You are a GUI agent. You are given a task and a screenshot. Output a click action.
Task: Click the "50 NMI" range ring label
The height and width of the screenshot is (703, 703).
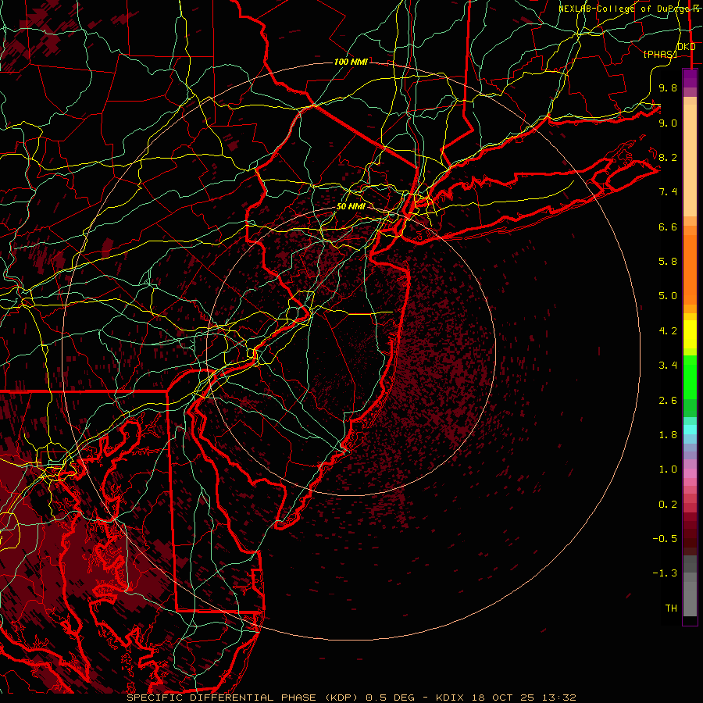point(351,206)
